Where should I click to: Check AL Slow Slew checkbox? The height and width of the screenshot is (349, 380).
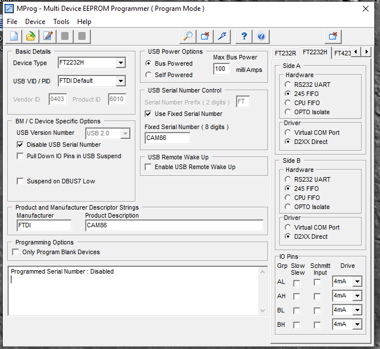(x=297, y=283)
